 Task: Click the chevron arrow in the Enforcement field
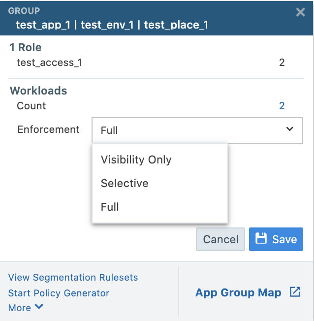[289, 129]
